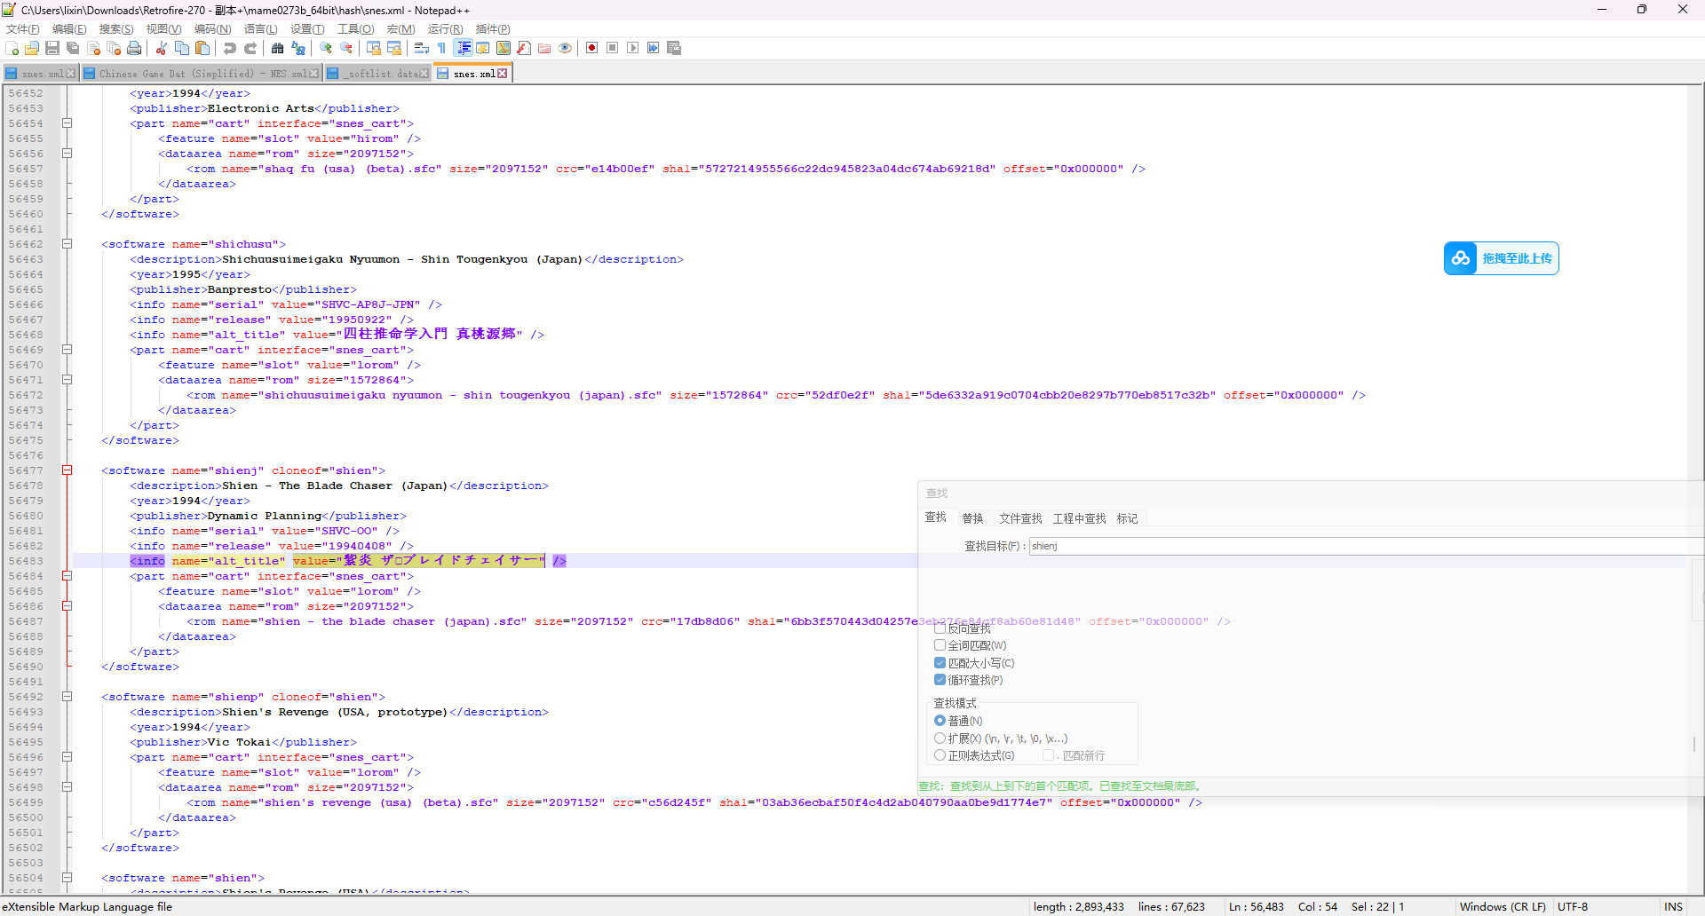Click the Open file toolbar icon
The height and width of the screenshot is (916, 1705).
pos(32,48)
